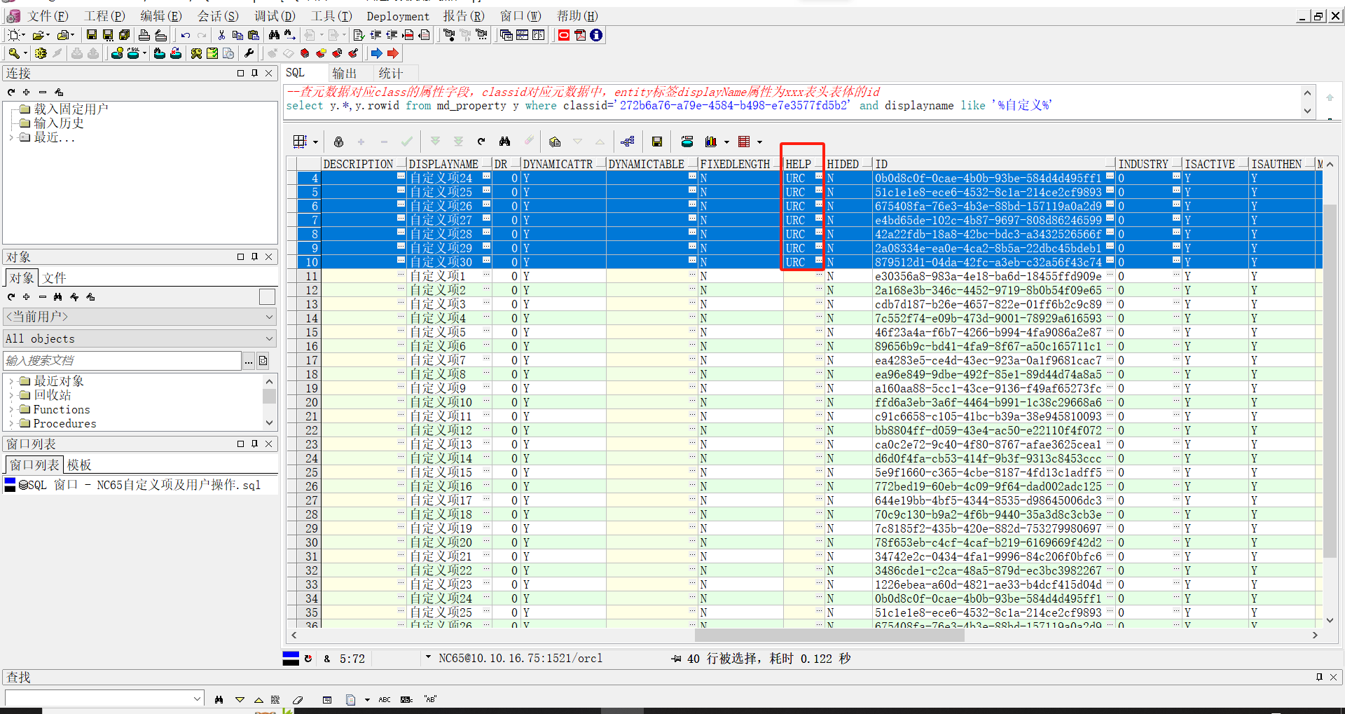Click the DISPLAYNAME column header
1345x714 pixels.
coord(448,164)
